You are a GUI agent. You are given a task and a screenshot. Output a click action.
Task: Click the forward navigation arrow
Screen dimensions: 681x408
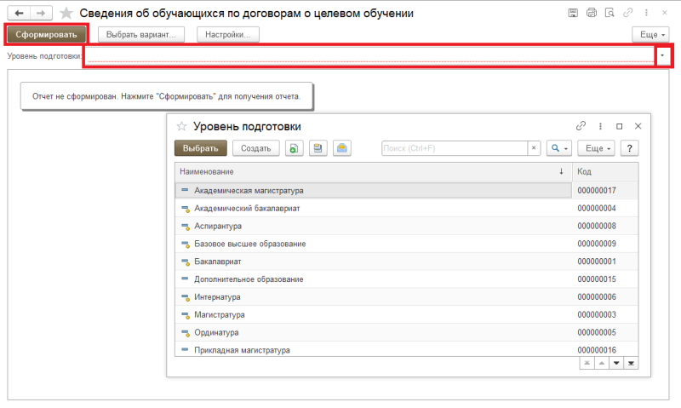point(39,14)
